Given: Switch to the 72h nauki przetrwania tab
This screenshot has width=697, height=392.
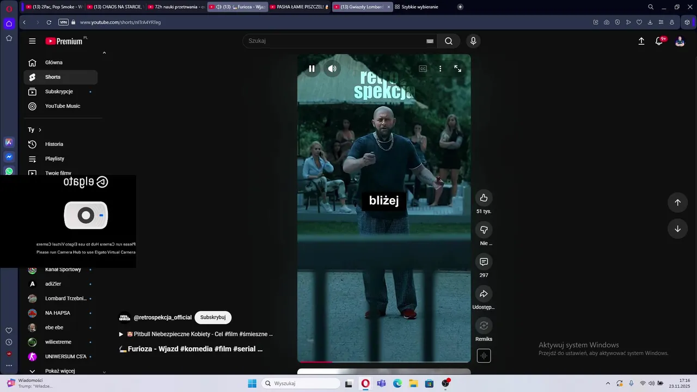Looking at the screenshot, I should point(176,7).
